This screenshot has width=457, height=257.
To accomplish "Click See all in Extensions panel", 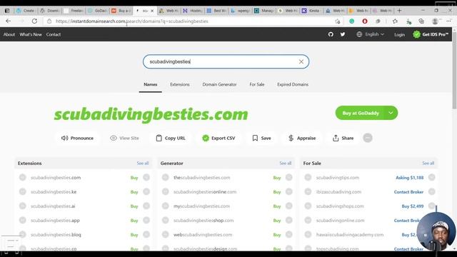I will tap(143, 163).
